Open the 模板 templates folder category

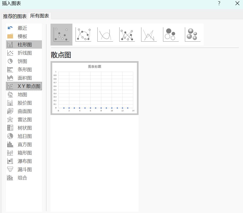(24, 36)
